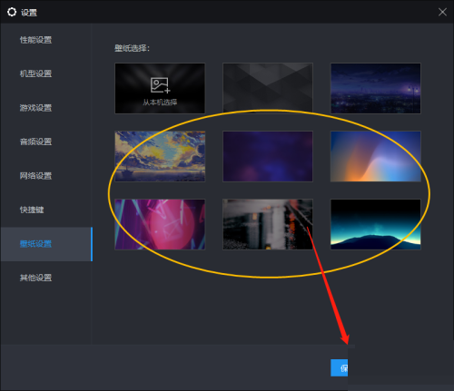Click the settings gear icon in title bar
This screenshot has width=454, height=391.
12,12
